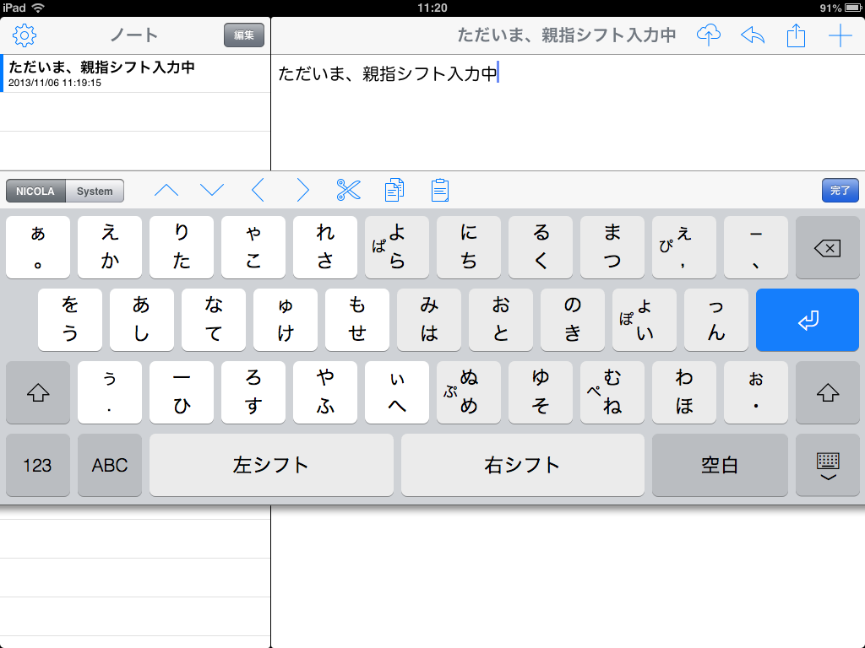Tap the ぬ/め key
Image resolution: width=865 pixels, height=648 pixels.
(468, 392)
